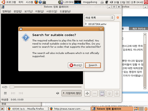Launch Firefox from the top panel icon
The height and width of the screenshot is (111, 148).
(x=36, y=2)
